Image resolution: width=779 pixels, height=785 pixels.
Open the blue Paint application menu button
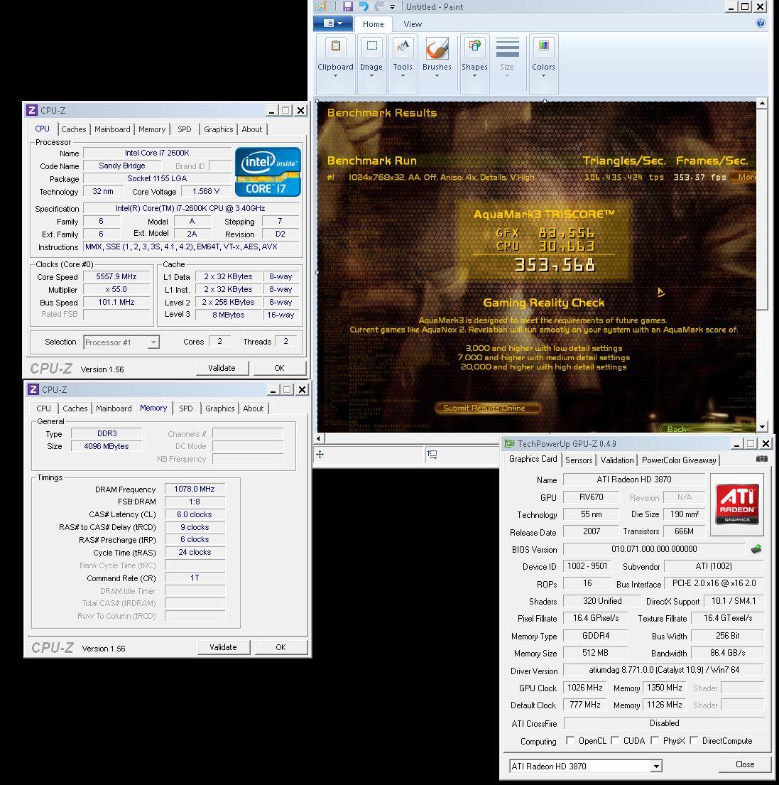[333, 23]
